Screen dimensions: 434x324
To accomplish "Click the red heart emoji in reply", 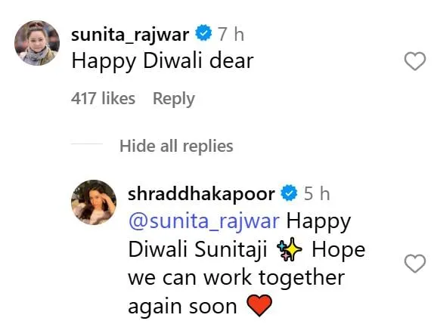I will pos(259,305).
